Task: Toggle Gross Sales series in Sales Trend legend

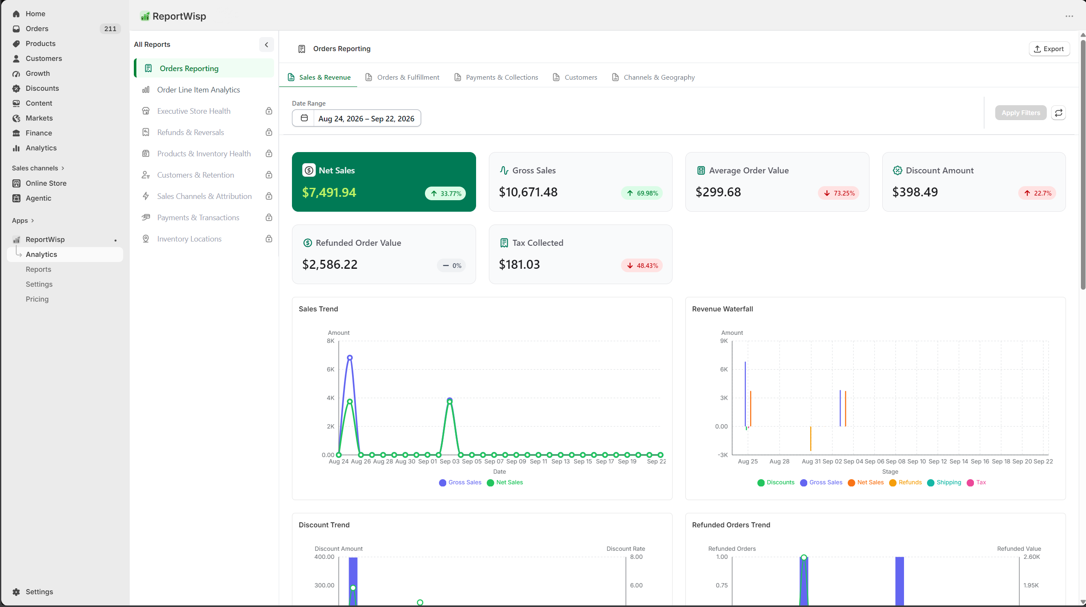Action: (460, 482)
